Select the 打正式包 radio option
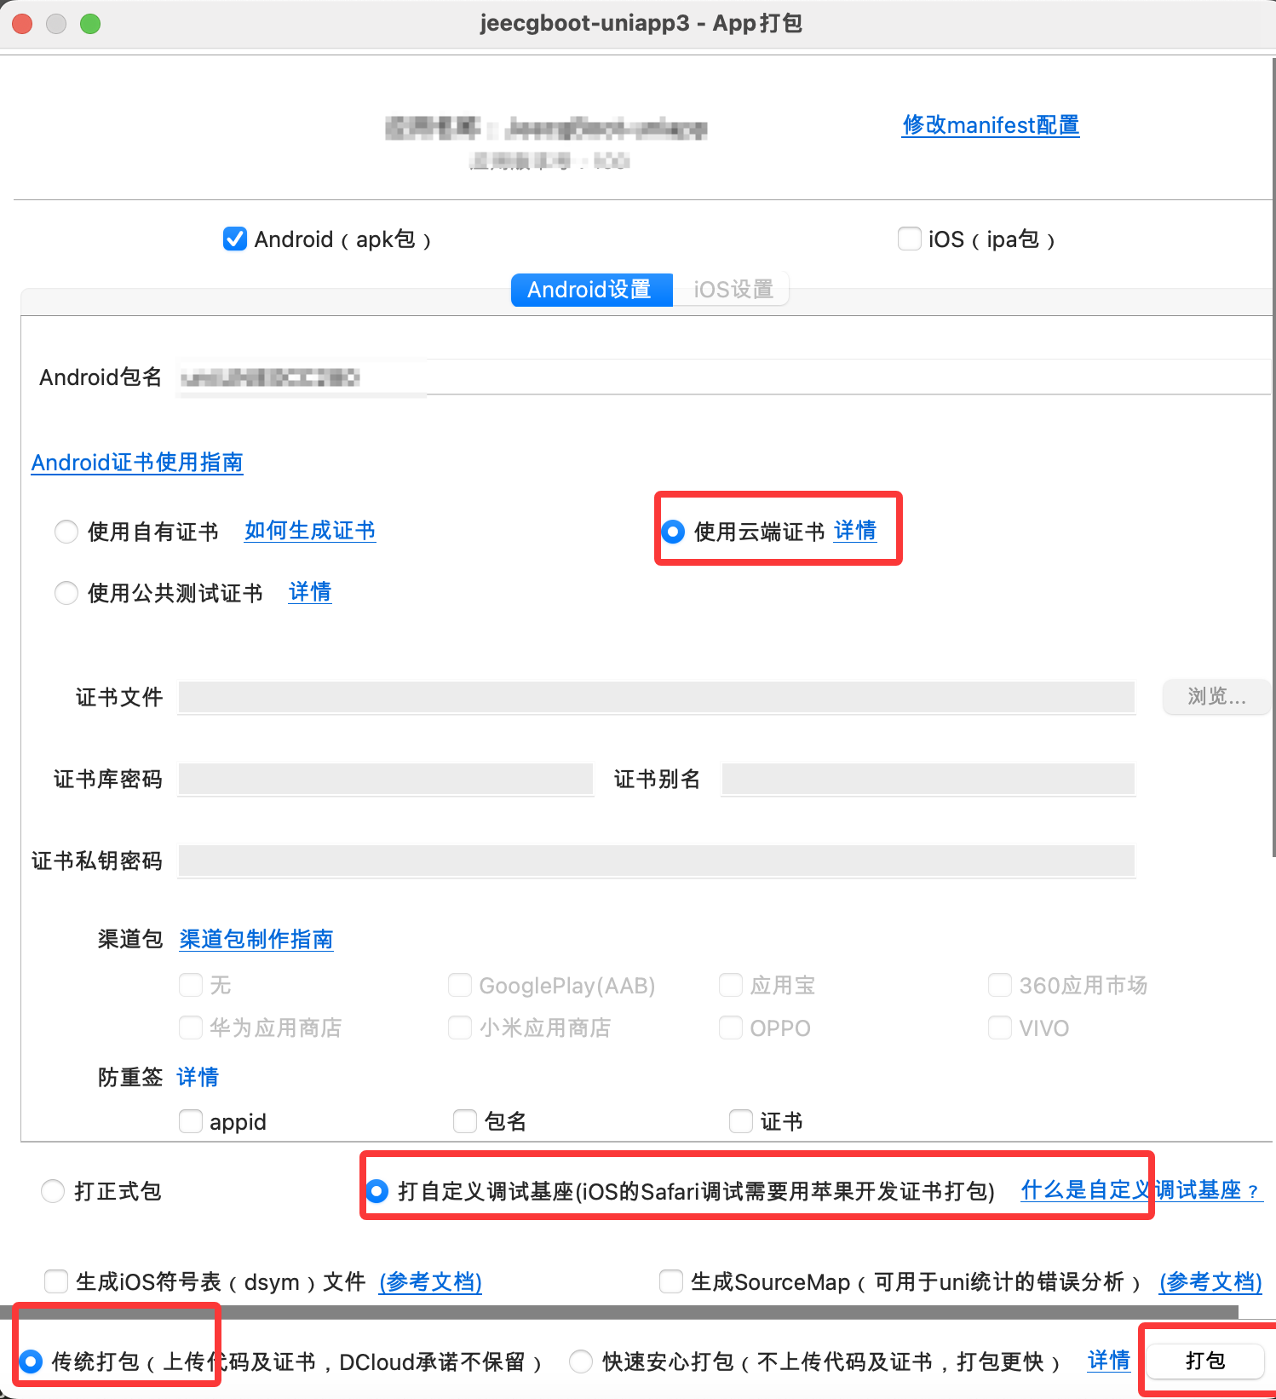Screen dimensions: 1276x1399 53,1191
